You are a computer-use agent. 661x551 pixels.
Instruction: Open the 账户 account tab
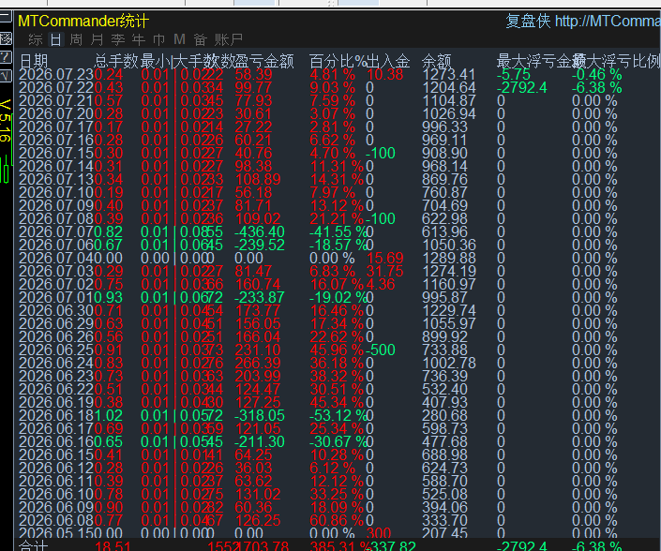(229, 39)
